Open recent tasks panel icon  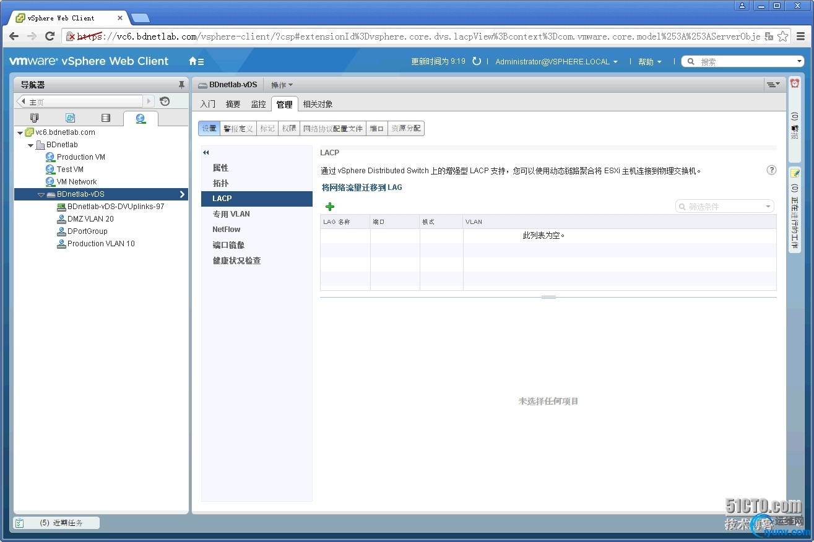[x=19, y=523]
